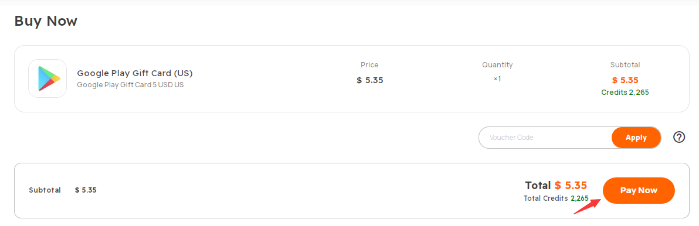This screenshot has width=699, height=226.
Task: Open the voucher help question mark icon
Action: 679,138
